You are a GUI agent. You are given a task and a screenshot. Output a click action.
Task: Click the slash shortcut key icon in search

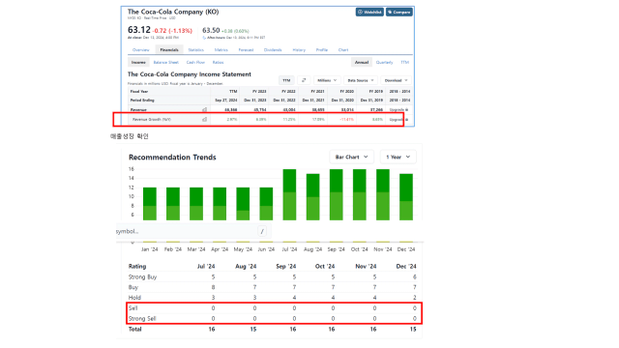(262, 231)
